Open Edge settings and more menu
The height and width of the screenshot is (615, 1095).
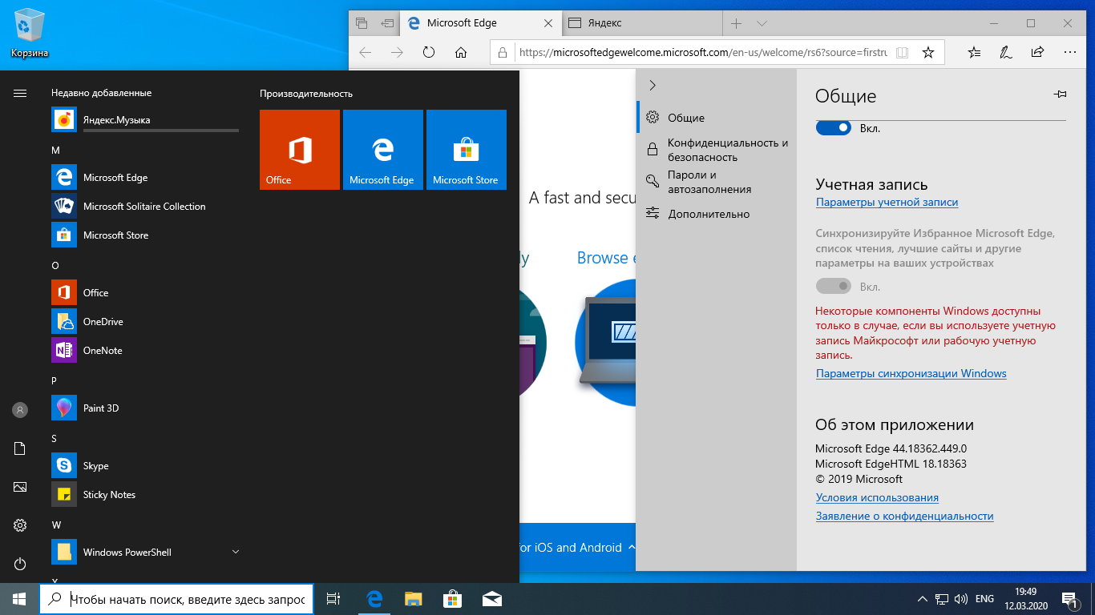point(1069,53)
